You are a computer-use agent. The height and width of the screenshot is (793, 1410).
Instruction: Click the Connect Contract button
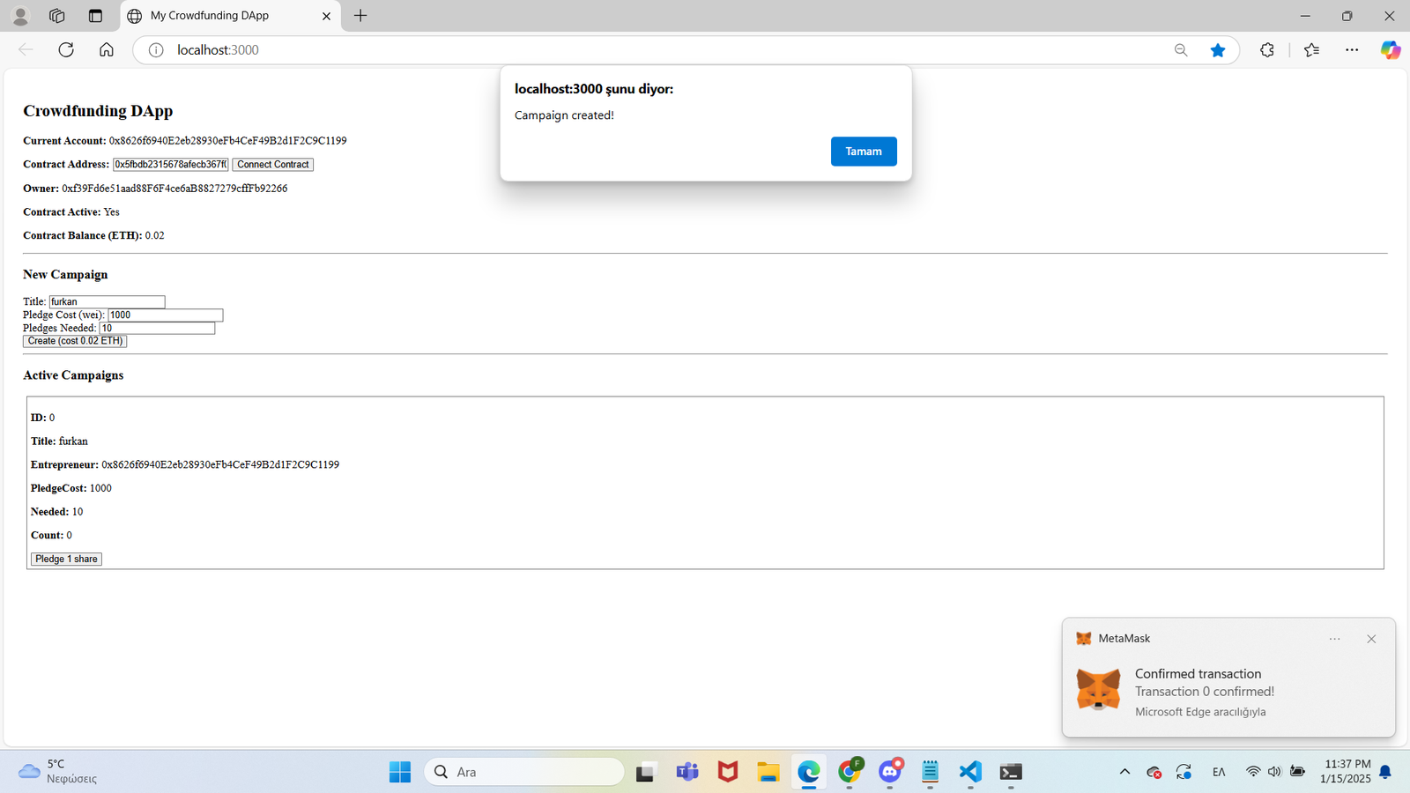click(x=272, y=165)
